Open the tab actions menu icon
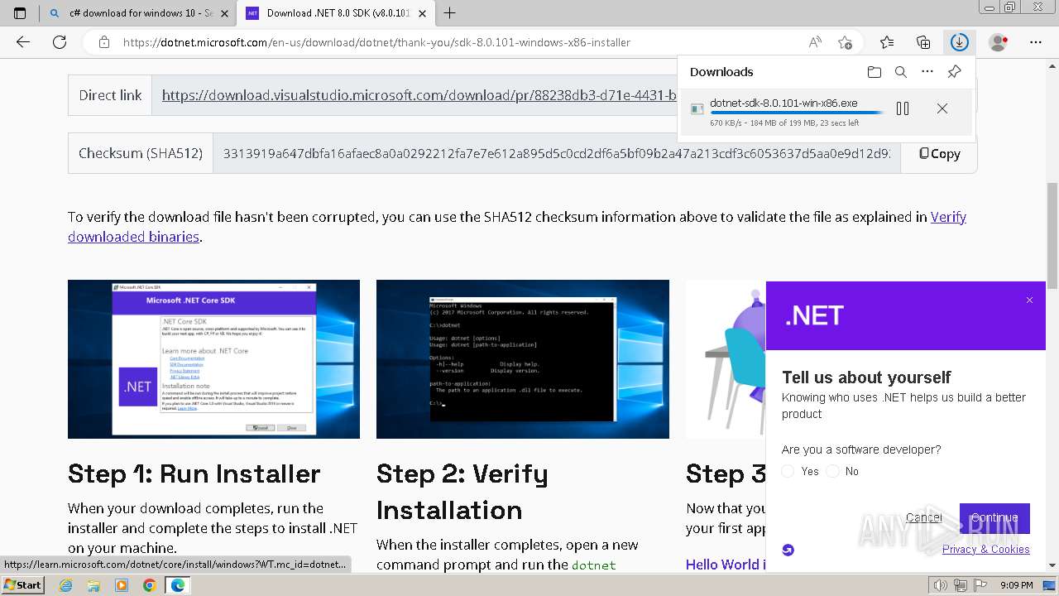Viewport: 1059px width, 596px height. pyautogui.click(x=20, y=12)
